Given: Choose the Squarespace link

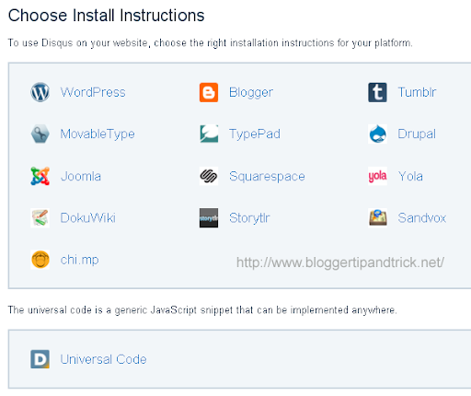Looking at the screenshot, I should point(267,177).
